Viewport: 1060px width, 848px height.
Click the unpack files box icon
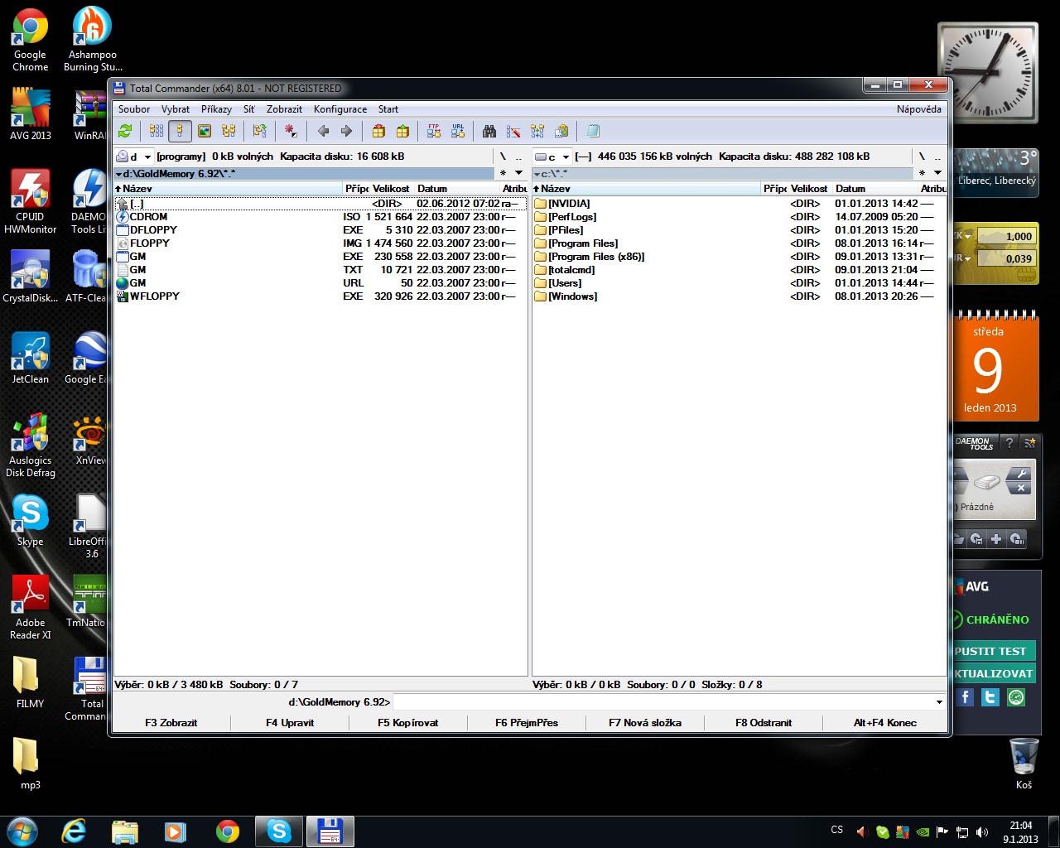click(402, 131)
